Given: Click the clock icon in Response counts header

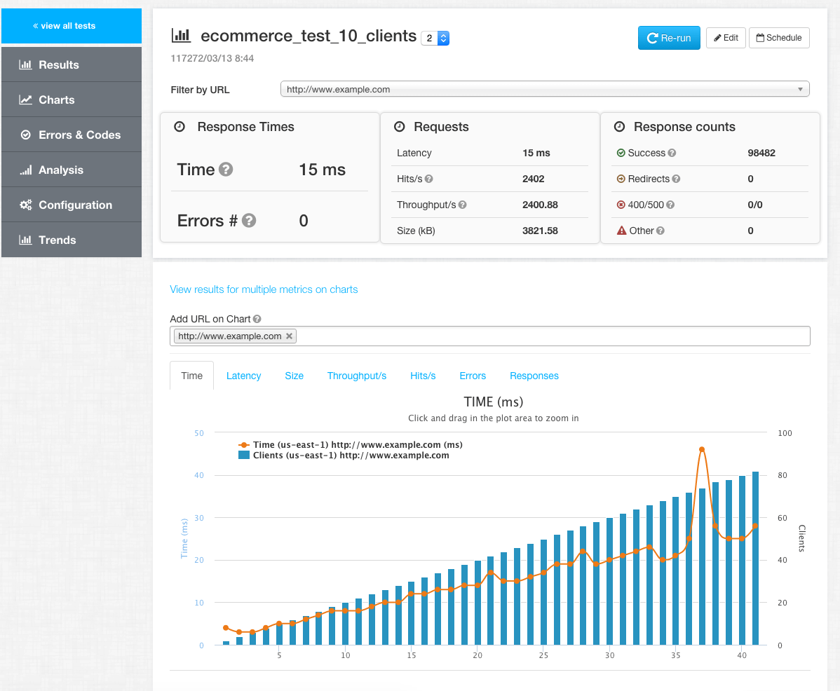Looking at the screenshot, I should point(619,127).
